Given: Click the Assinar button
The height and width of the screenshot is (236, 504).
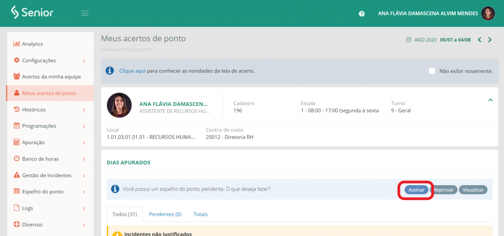Looking at the screenshot, I should (x=416, y=190).
